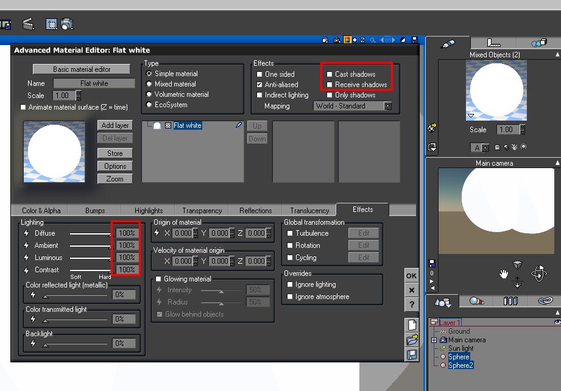This screenshot has width=561, height=391.
Task: Click the OK button
Action: [x=411, y=276]
